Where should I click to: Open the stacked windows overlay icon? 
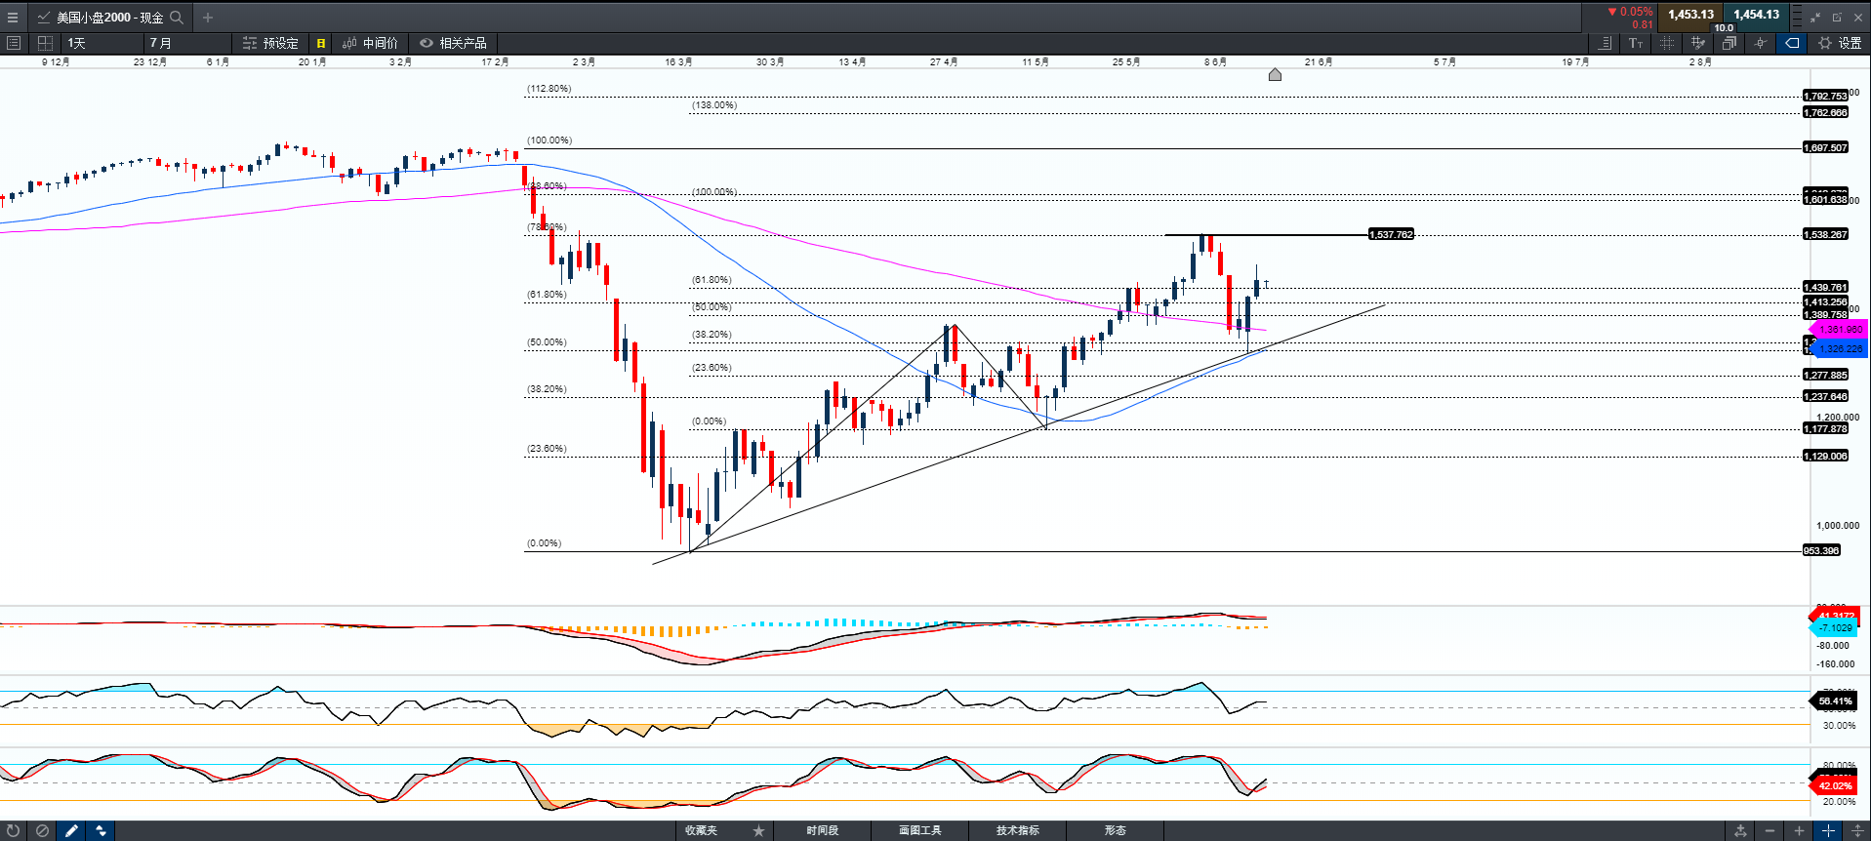1729,43
